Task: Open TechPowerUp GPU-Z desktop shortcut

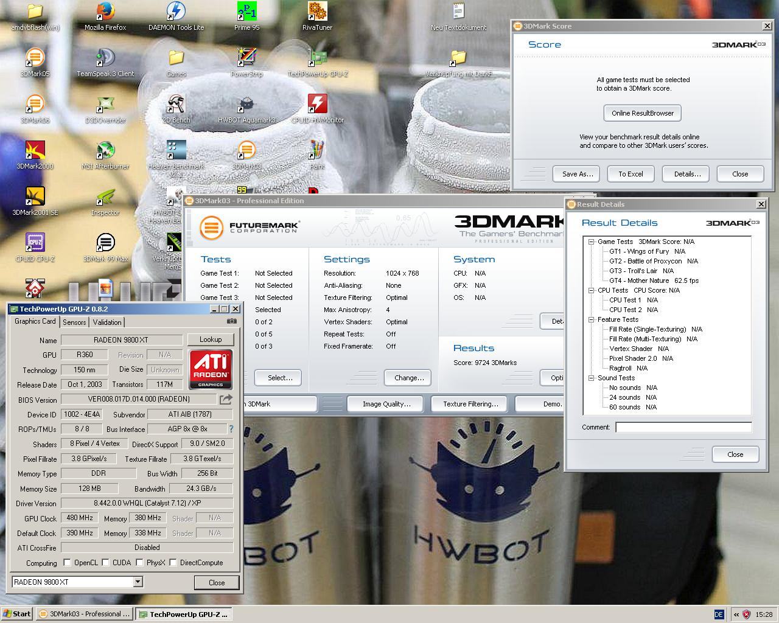Action: (x=317, y=63)
